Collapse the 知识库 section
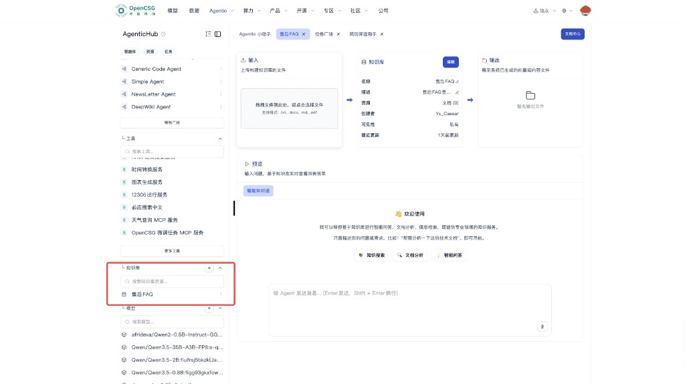Image resolution: width=685 pixels, height=384 pixels. (x=220, y=268)
